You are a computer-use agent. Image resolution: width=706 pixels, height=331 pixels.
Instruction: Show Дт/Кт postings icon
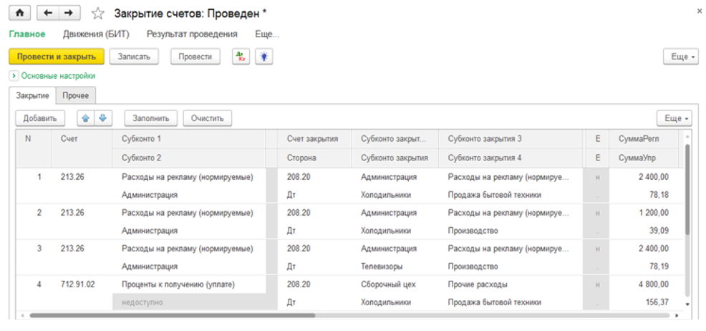pos(241,57)
